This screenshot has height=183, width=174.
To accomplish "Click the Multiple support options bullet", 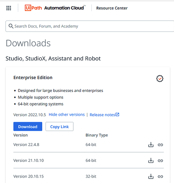I will pos(40,97).
